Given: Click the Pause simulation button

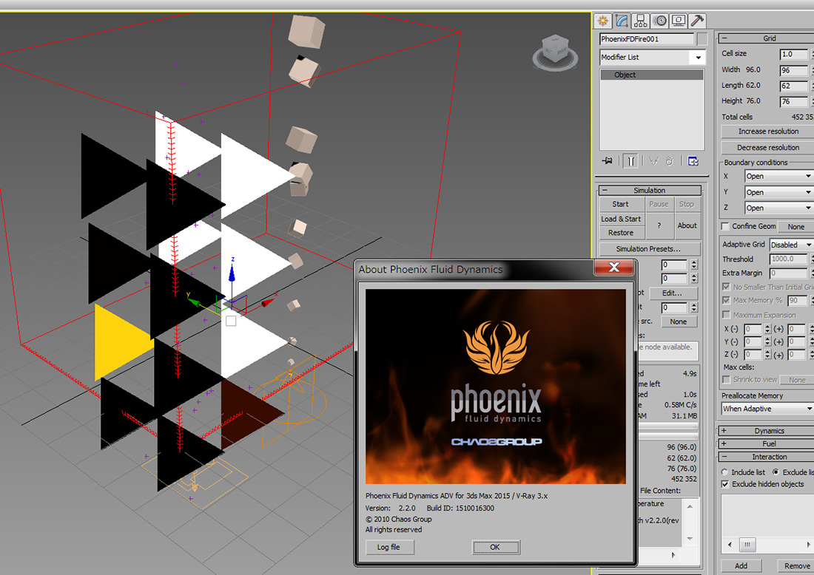Looking at the screenshot, I should pos(659,204).
